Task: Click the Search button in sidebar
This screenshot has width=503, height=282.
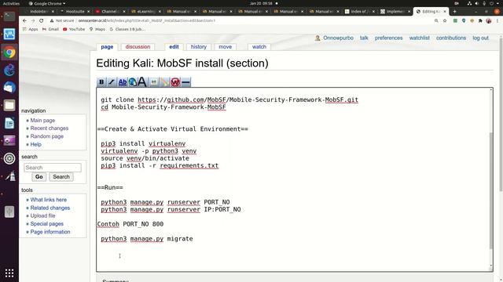Action: click(x=61, y=177)
